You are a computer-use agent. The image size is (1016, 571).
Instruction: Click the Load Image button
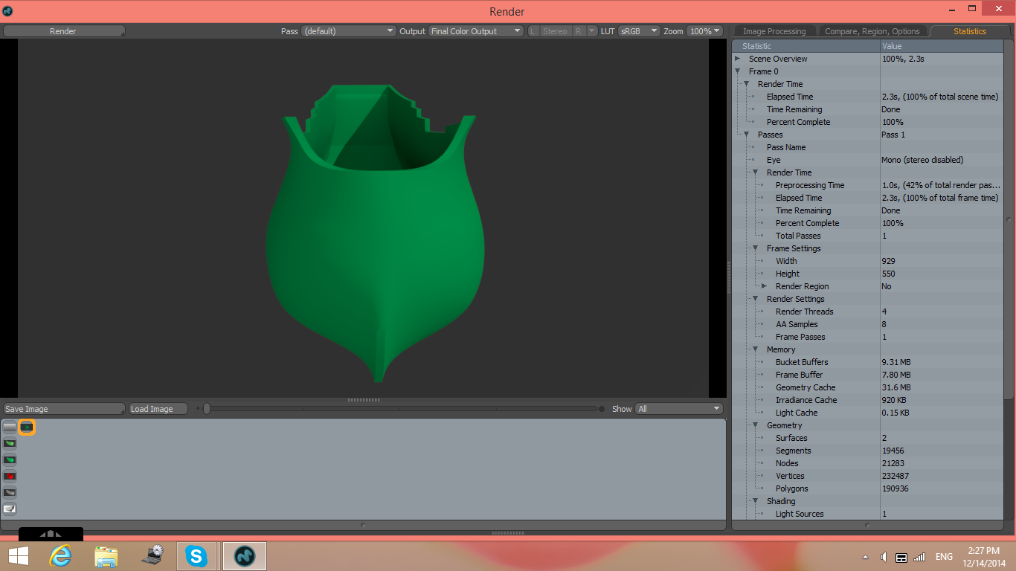pyautogui.click(x=158, y=409)
